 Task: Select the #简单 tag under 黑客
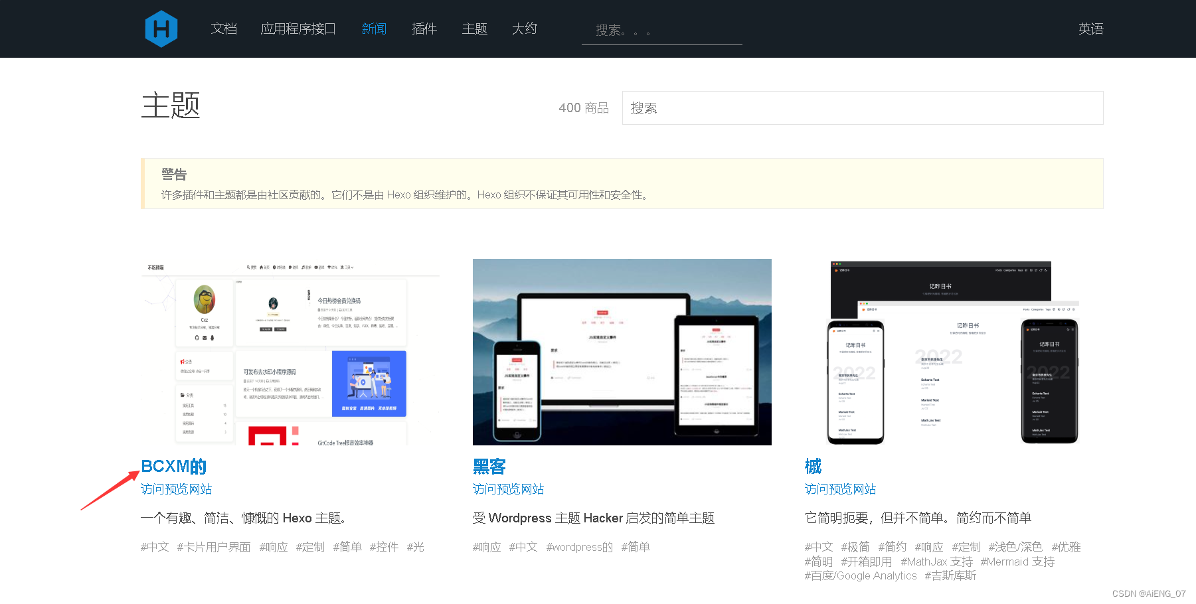click(x=636, y=547)
